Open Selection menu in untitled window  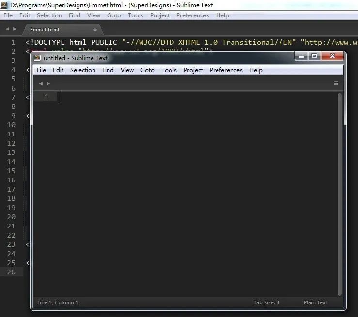83,70
